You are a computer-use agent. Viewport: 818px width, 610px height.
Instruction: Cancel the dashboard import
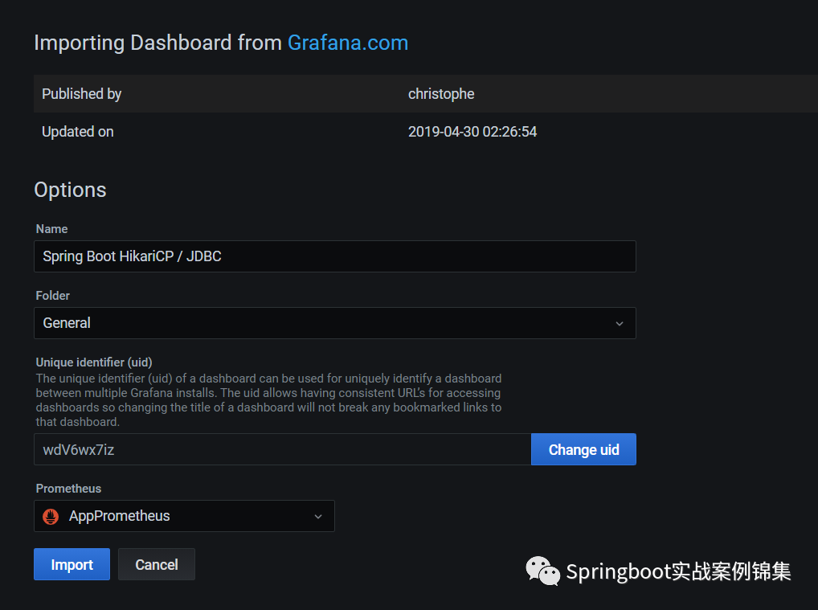157,564
